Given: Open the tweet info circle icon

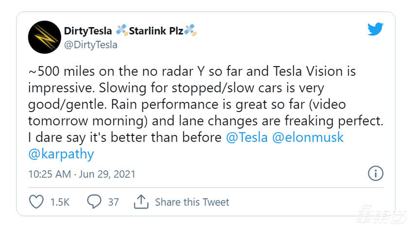Looking at the screenshot, I should (x=376, y=173).
